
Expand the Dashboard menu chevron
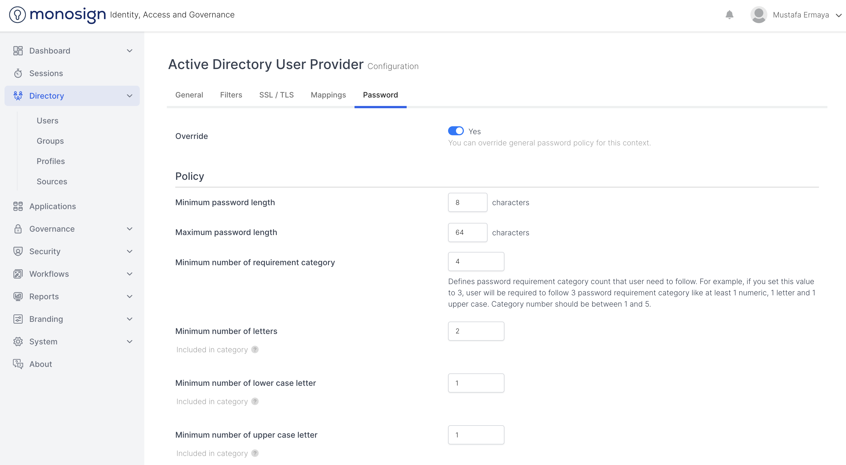click(x=130, y=50)
